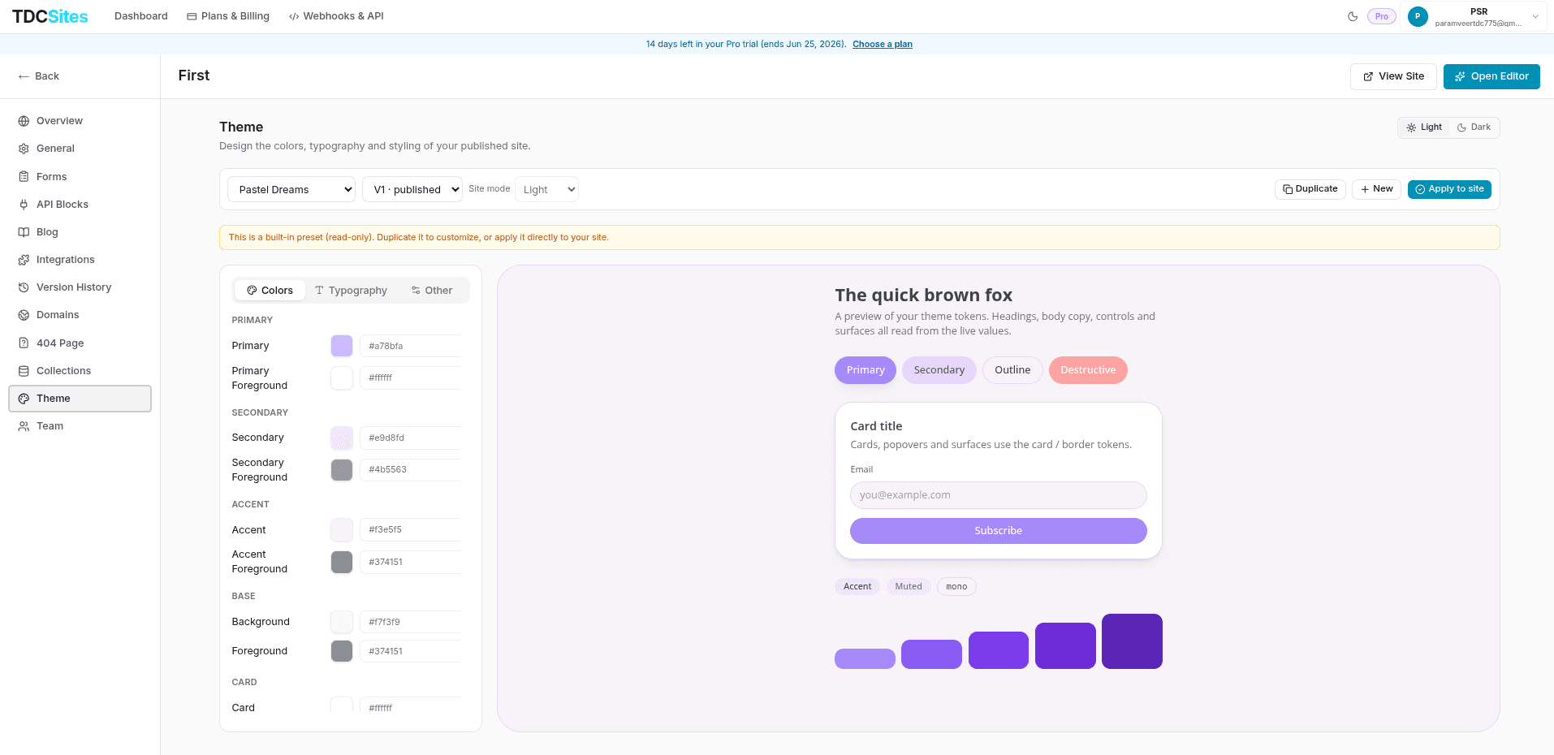The image size is (1554, 755).
Task: Click the Primary preview button
Action: coord(865,370)
